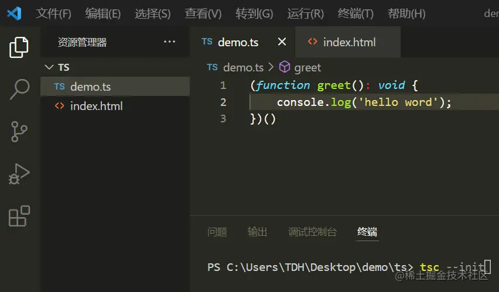Click the terminal prompt path text
Screen dimensions: 499x292
point(310,267)
